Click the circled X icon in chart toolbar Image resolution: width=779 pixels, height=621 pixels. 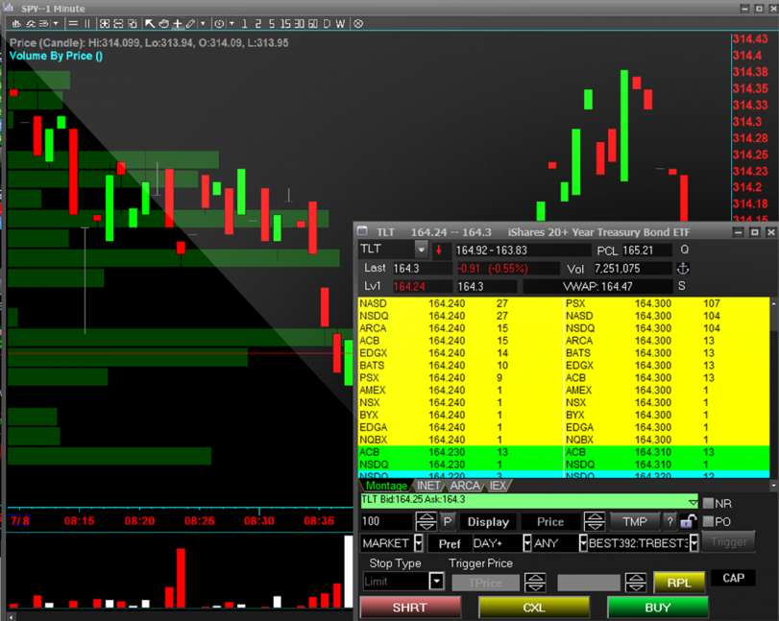[358, 23]
